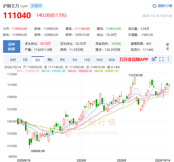
Task: Click the 2026/6/16 x-axis date label
Action: 23,160
